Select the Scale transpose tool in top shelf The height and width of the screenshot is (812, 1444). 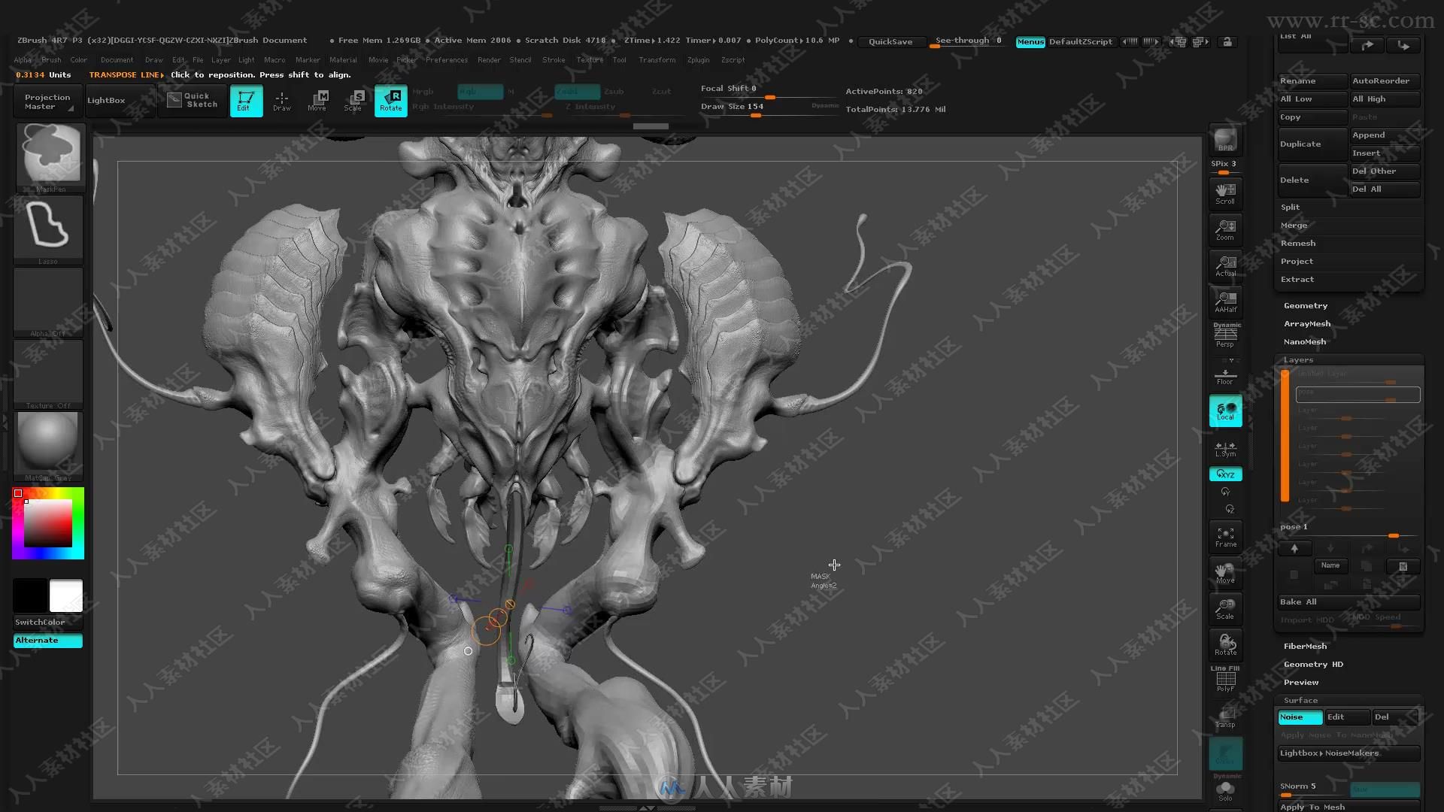click(354, 100)
